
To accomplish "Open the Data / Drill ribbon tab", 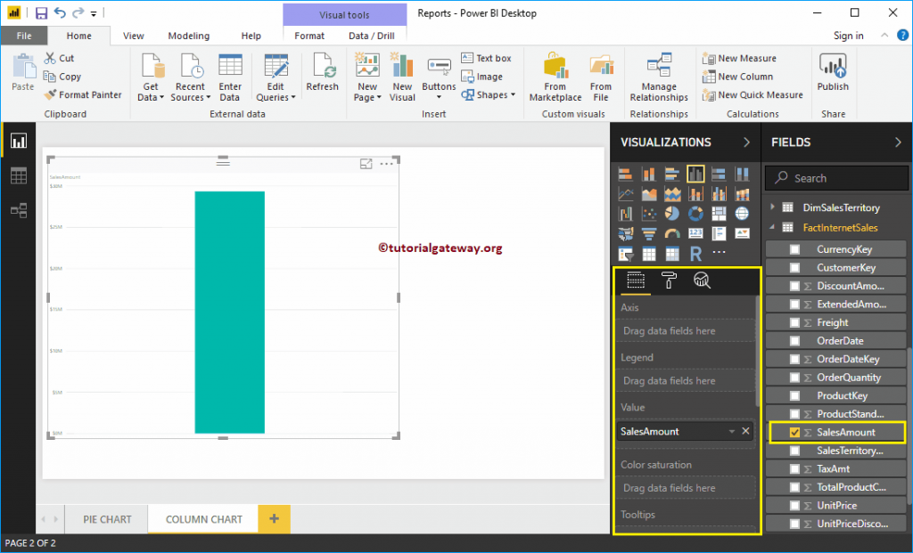I will pos(372,36).
